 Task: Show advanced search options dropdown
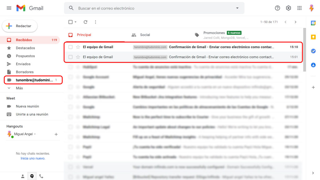coord(237,8)
